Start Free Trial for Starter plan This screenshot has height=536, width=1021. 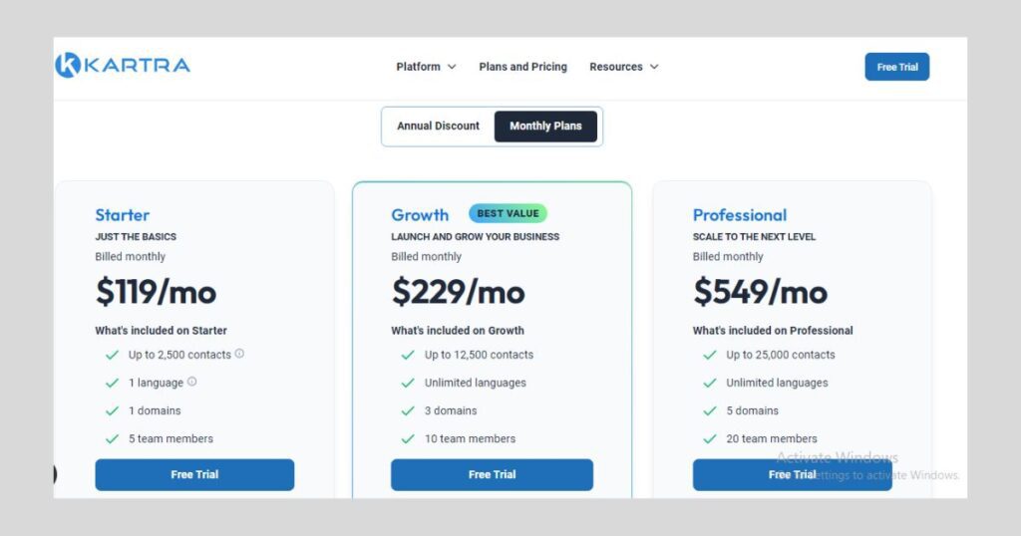coord(194,475)
